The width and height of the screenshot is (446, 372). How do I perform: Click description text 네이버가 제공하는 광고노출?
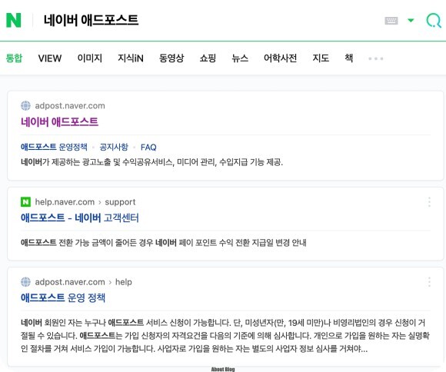point(151,162)
